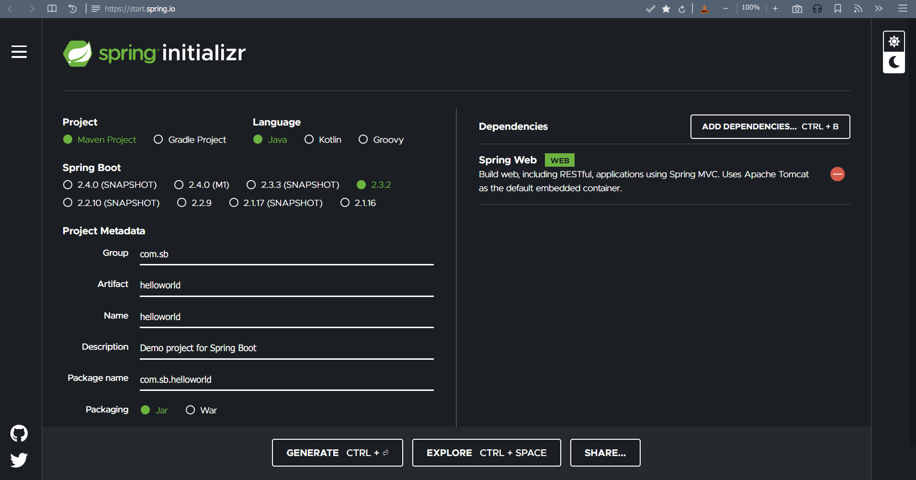Select Spring Boot 2.4.0 (SNAPSHOT)
This screenshot has height=480, width=916.
coord(110,184)
